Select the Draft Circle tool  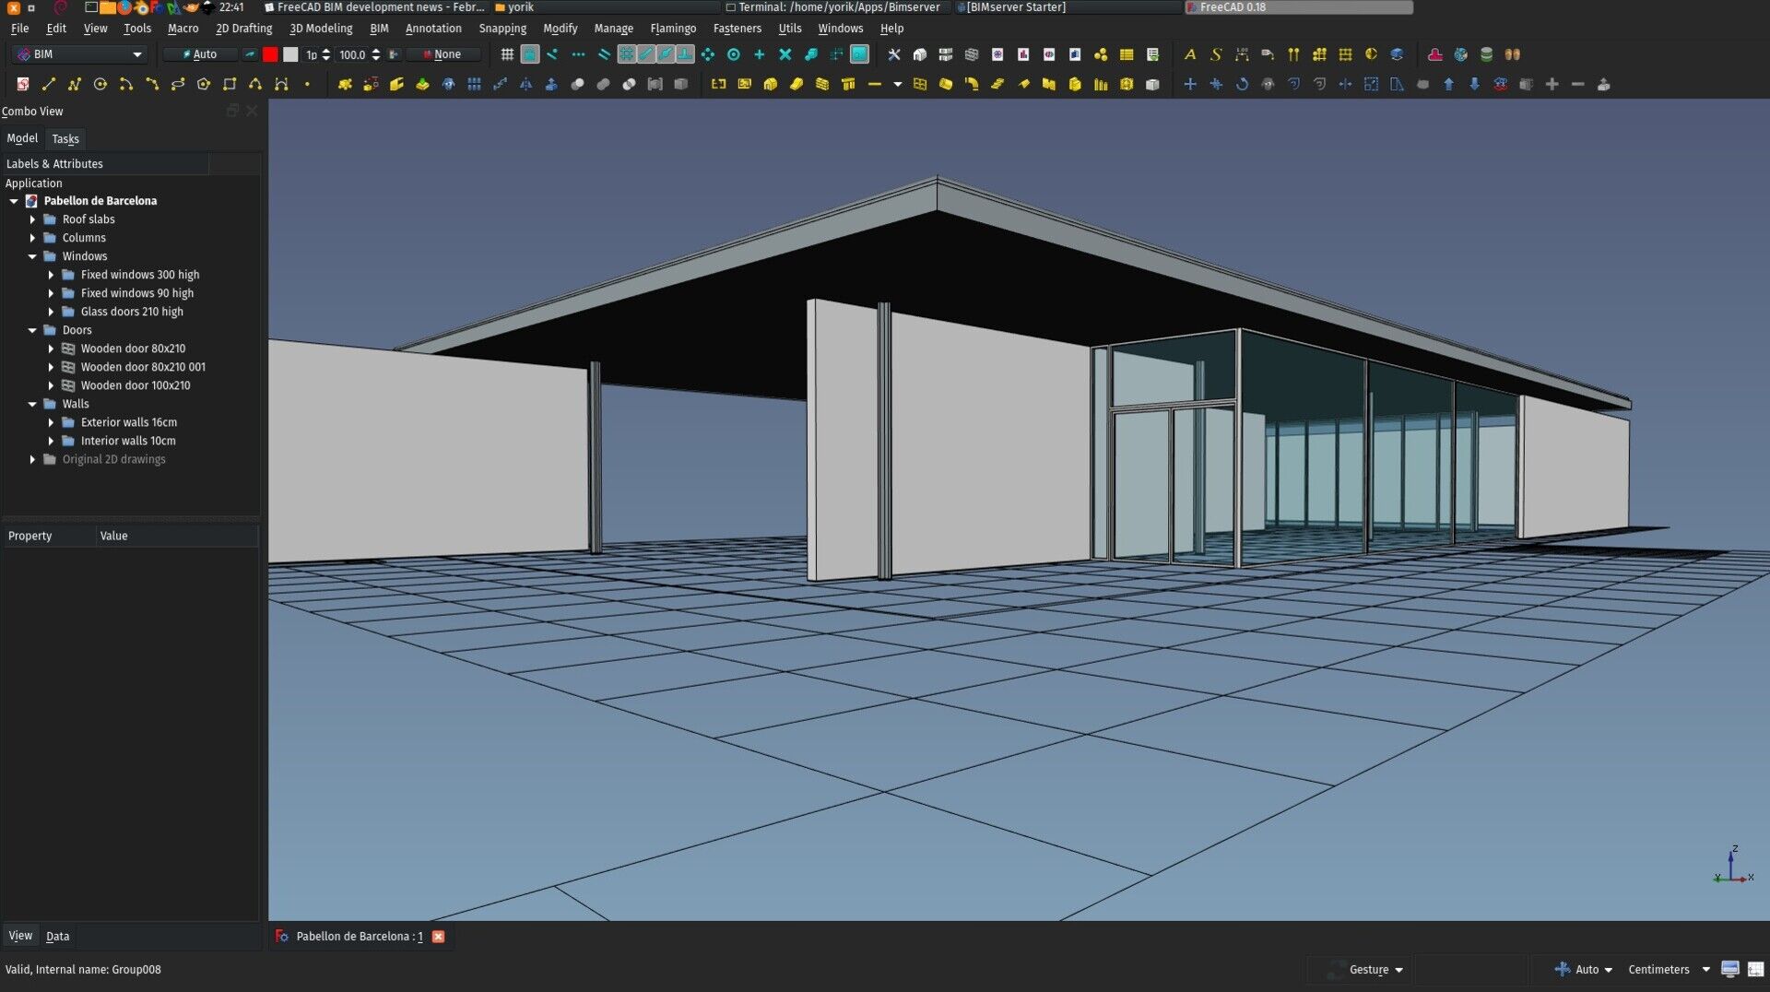pos(100,84)
